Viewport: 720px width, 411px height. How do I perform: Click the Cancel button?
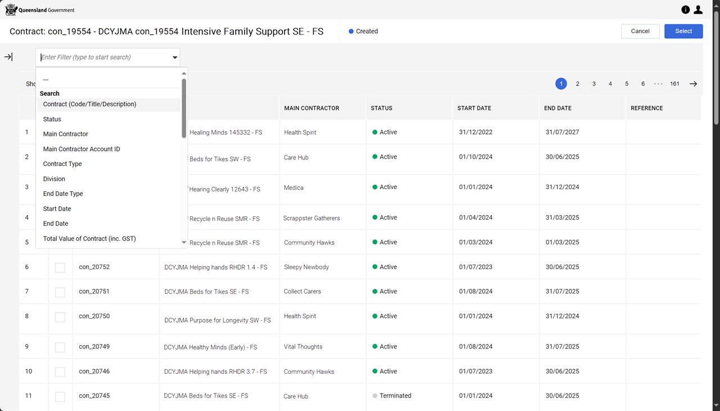point(640,32)
